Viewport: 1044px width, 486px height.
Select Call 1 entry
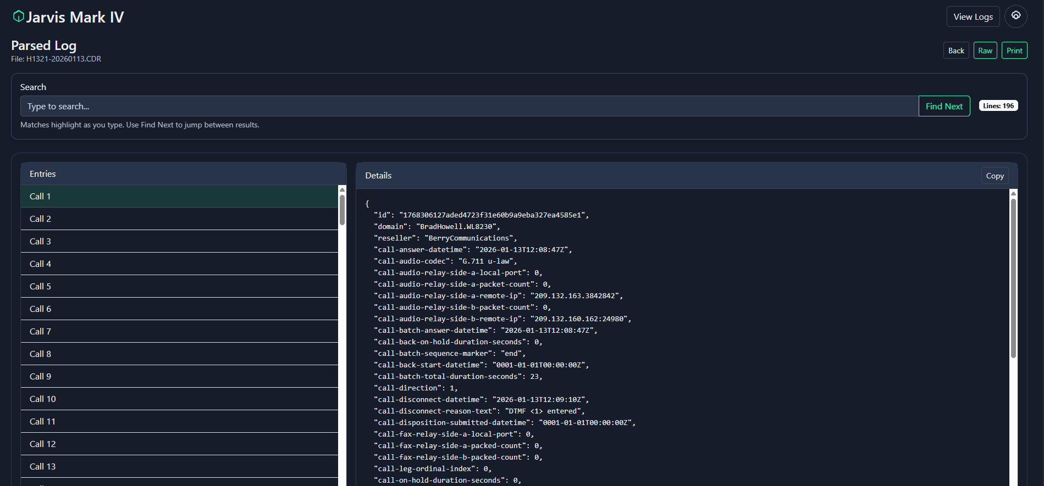(x=179, y=196)
